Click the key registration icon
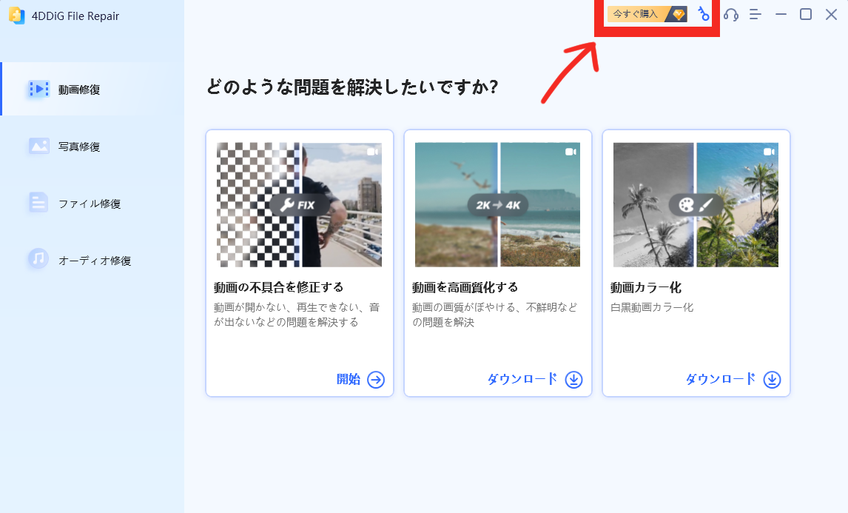The height and width of the screenshot is (513, 848). pos(703,14)
